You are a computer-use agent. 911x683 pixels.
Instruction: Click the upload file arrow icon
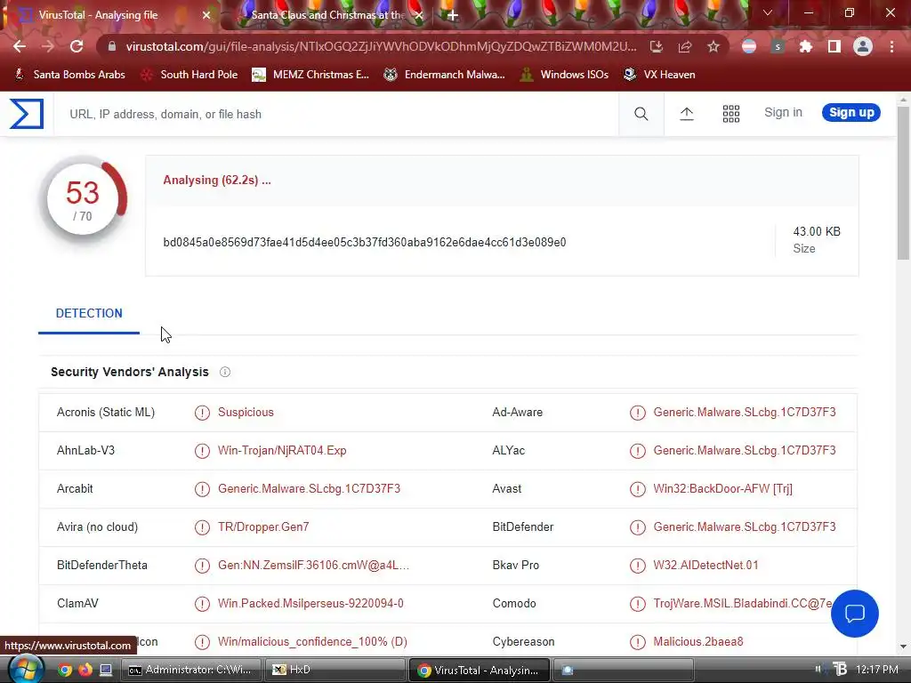point(686,114)
